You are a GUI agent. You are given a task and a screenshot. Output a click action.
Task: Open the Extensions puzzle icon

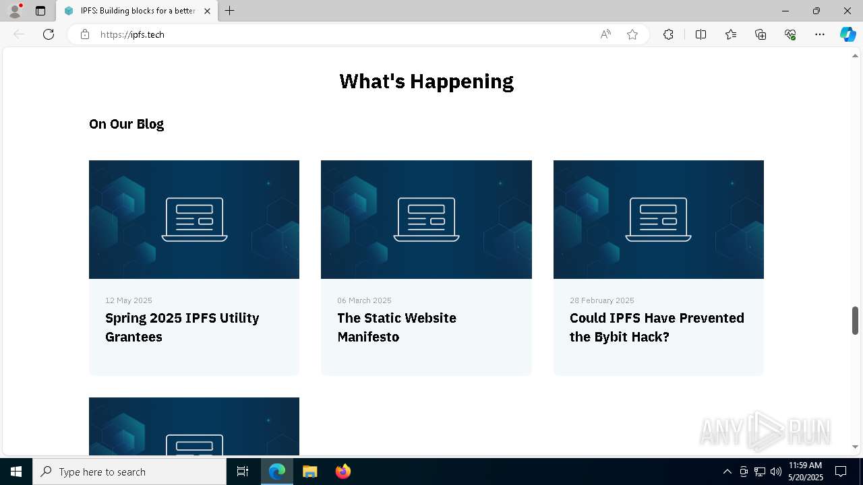668,34
